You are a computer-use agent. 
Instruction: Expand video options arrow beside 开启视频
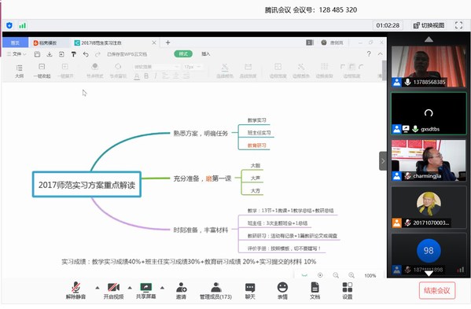(x=130, y=288)
